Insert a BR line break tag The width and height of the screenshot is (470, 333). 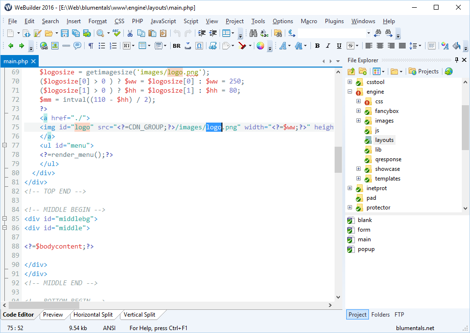click(176, 46)
